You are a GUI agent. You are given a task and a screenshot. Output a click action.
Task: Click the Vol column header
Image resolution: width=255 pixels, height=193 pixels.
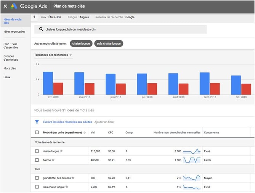coord(93,132)
